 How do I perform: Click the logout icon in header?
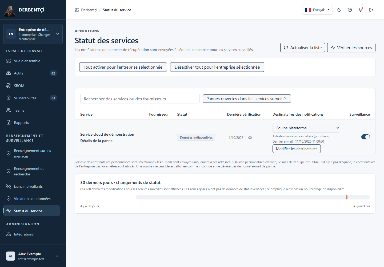371,10
